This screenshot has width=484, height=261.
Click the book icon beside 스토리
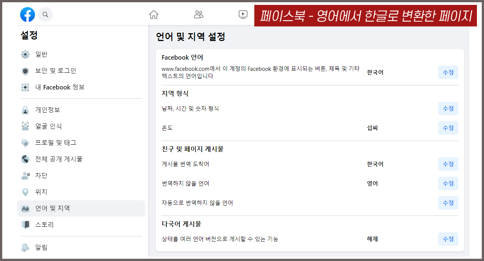pyautogui.click(x=25, y=225)
